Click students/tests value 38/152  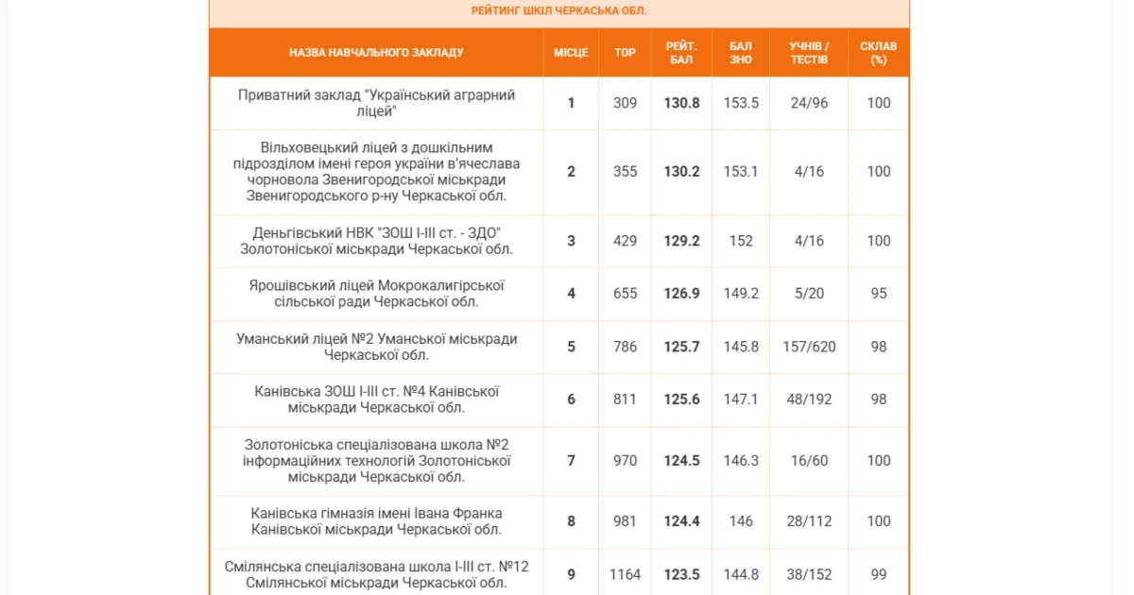coord(809,574)
